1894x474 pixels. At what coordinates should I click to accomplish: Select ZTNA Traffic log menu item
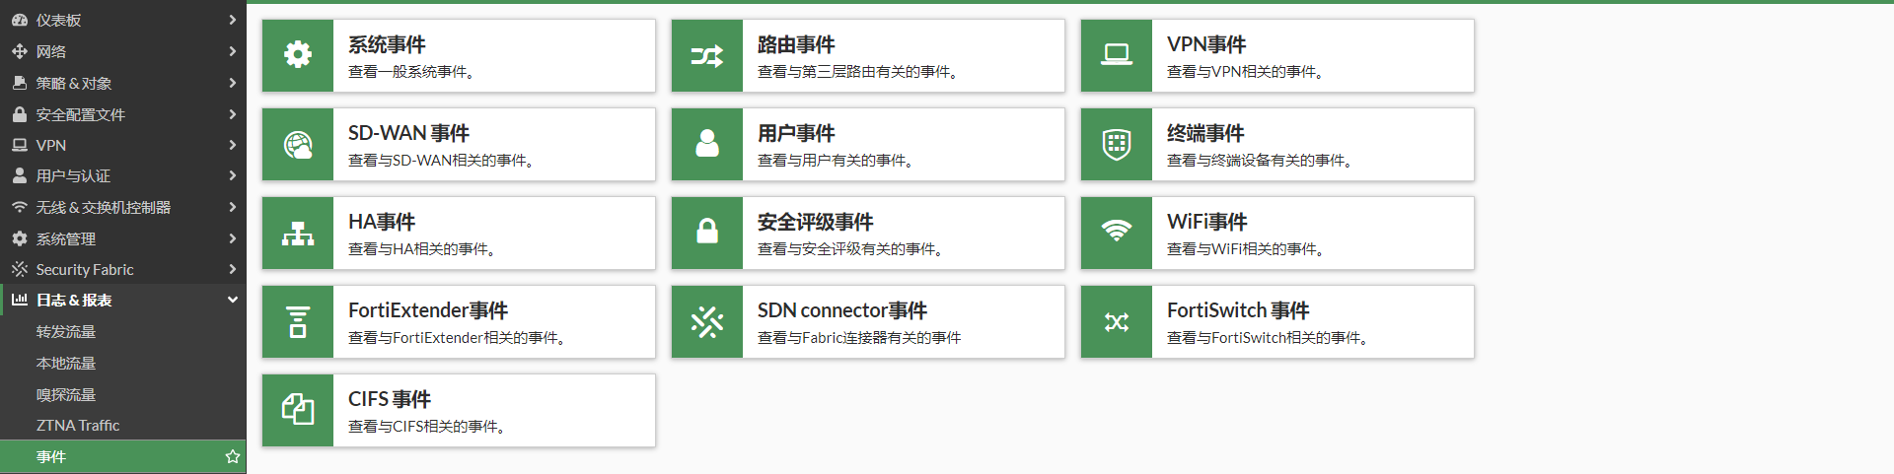point(78,426)
